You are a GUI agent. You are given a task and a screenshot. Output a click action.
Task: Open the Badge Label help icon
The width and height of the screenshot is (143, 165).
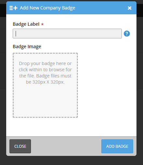127,34
